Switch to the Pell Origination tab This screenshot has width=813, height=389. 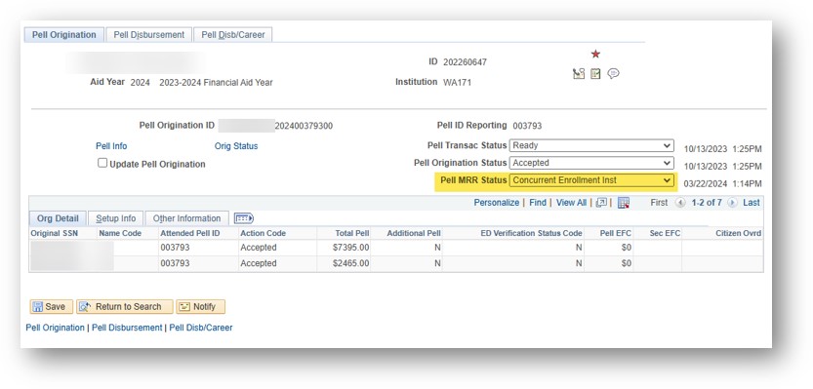[64, 35]
